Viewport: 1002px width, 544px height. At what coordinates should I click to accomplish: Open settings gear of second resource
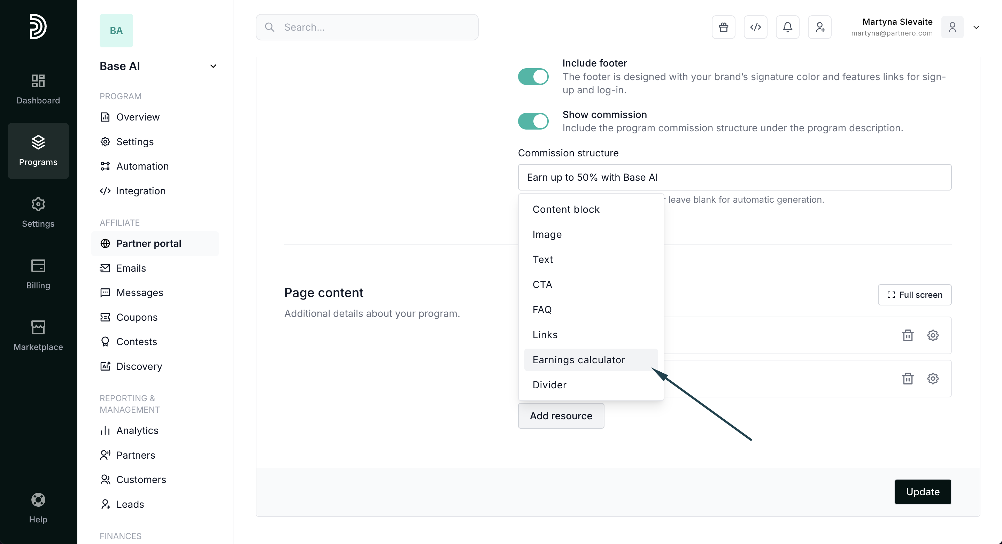coord(932,378)
